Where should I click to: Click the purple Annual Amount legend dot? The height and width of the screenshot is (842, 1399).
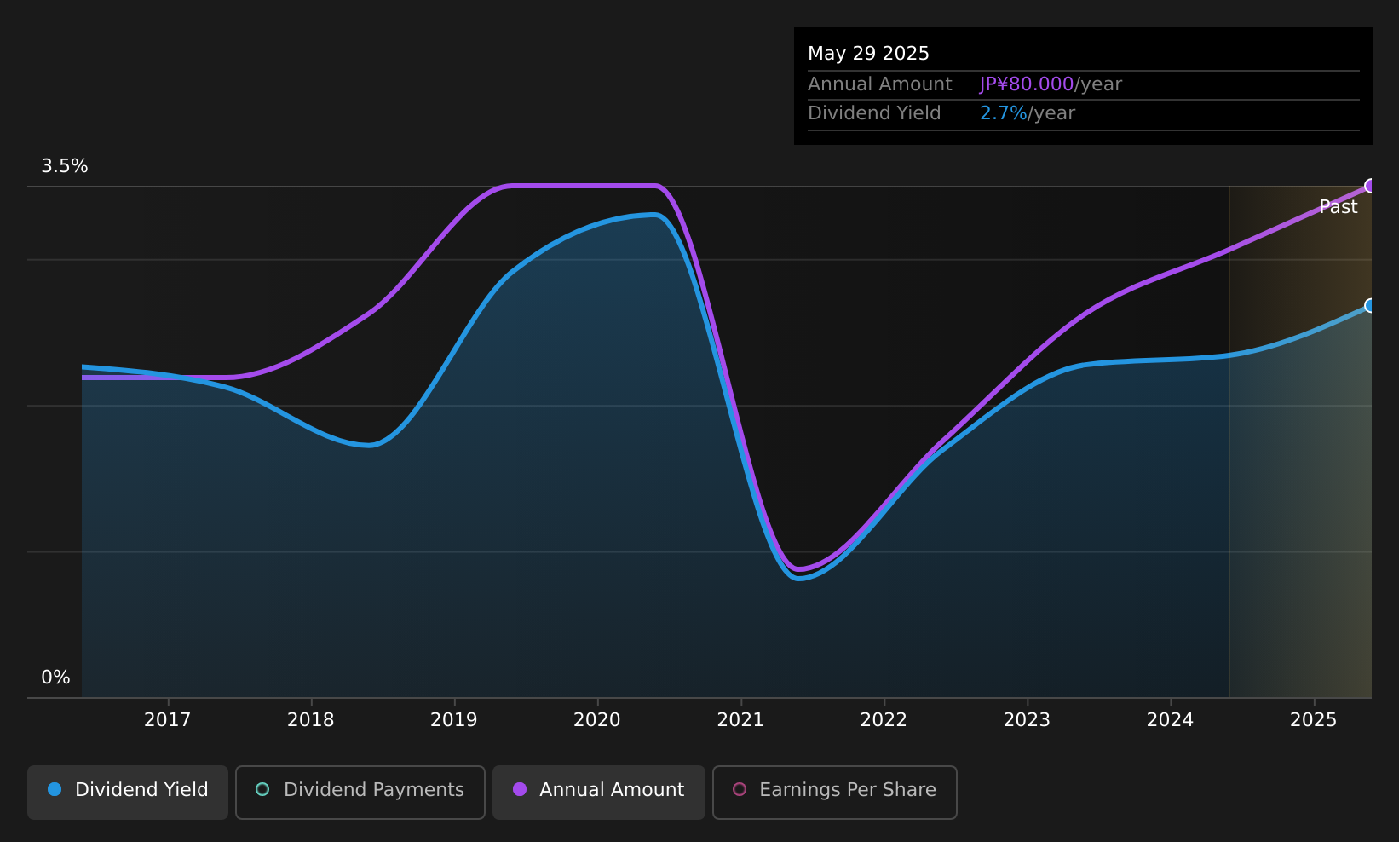520,789
